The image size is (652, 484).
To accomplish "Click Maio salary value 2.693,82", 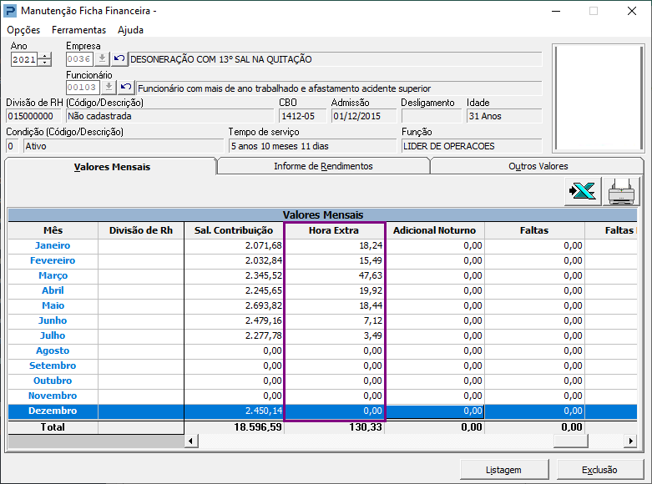I will (263, 305).
